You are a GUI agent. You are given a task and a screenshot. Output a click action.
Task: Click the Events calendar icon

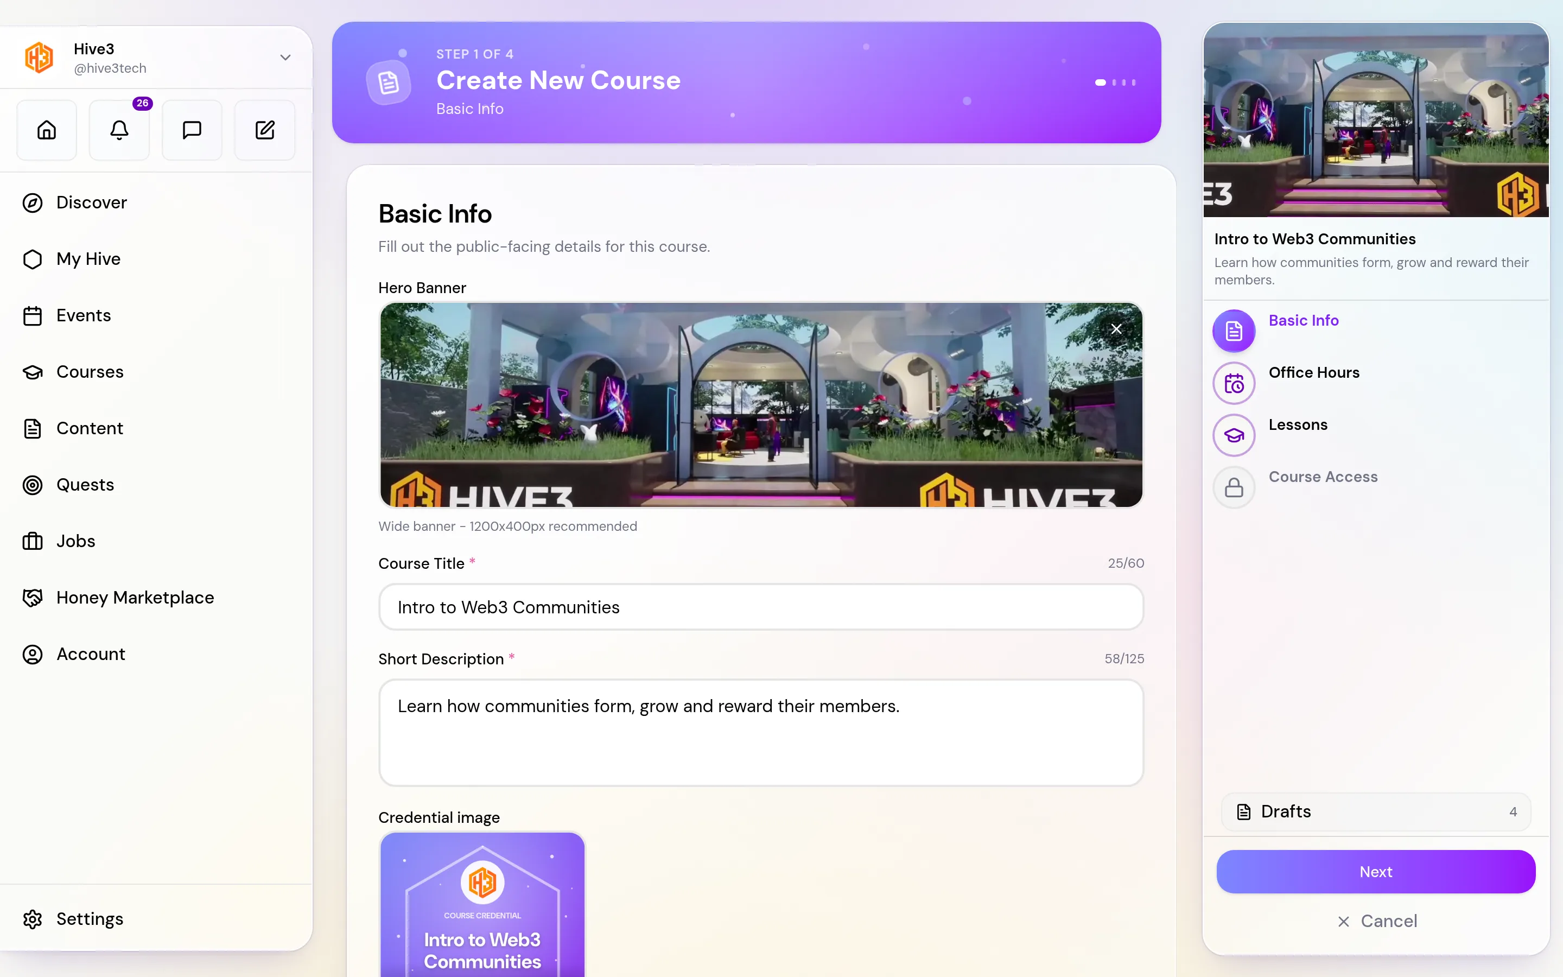[x=33, y=316]
